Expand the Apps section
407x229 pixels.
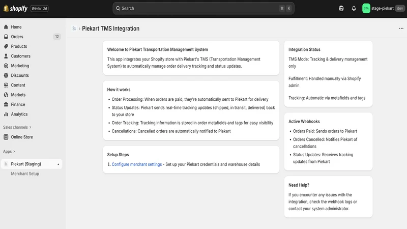(x=9, y=151)
